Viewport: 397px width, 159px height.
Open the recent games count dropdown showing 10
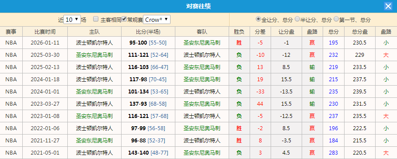[72, 20]
